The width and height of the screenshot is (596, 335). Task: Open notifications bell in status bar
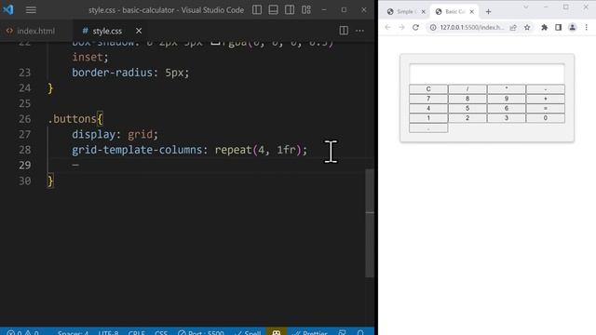click(360, 333)
